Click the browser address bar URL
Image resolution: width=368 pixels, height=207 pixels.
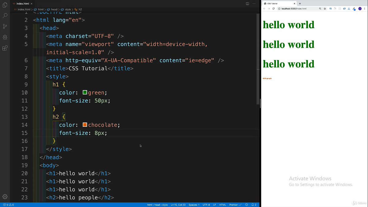(x=294, y=9)
